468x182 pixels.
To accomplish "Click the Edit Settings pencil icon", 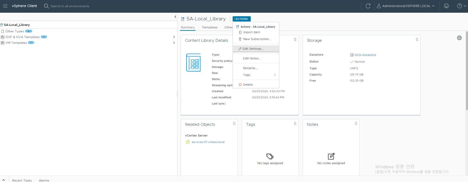I will 240,49.
